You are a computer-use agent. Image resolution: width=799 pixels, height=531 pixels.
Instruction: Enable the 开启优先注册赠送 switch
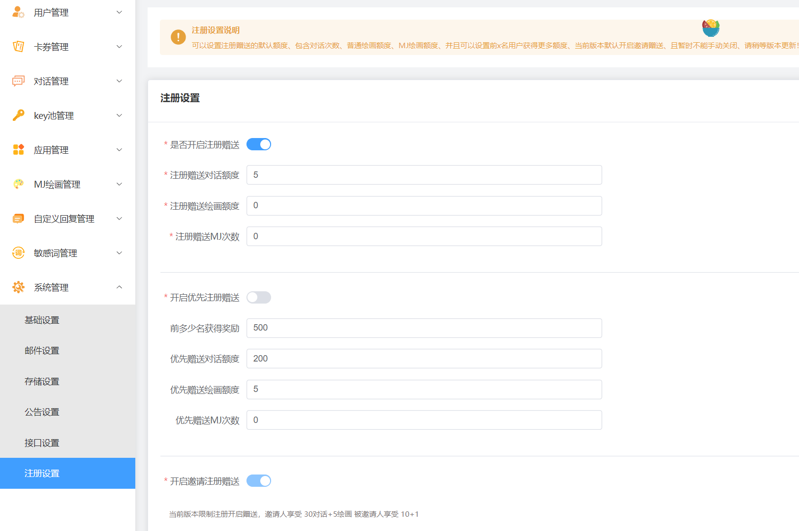(259, 298)
